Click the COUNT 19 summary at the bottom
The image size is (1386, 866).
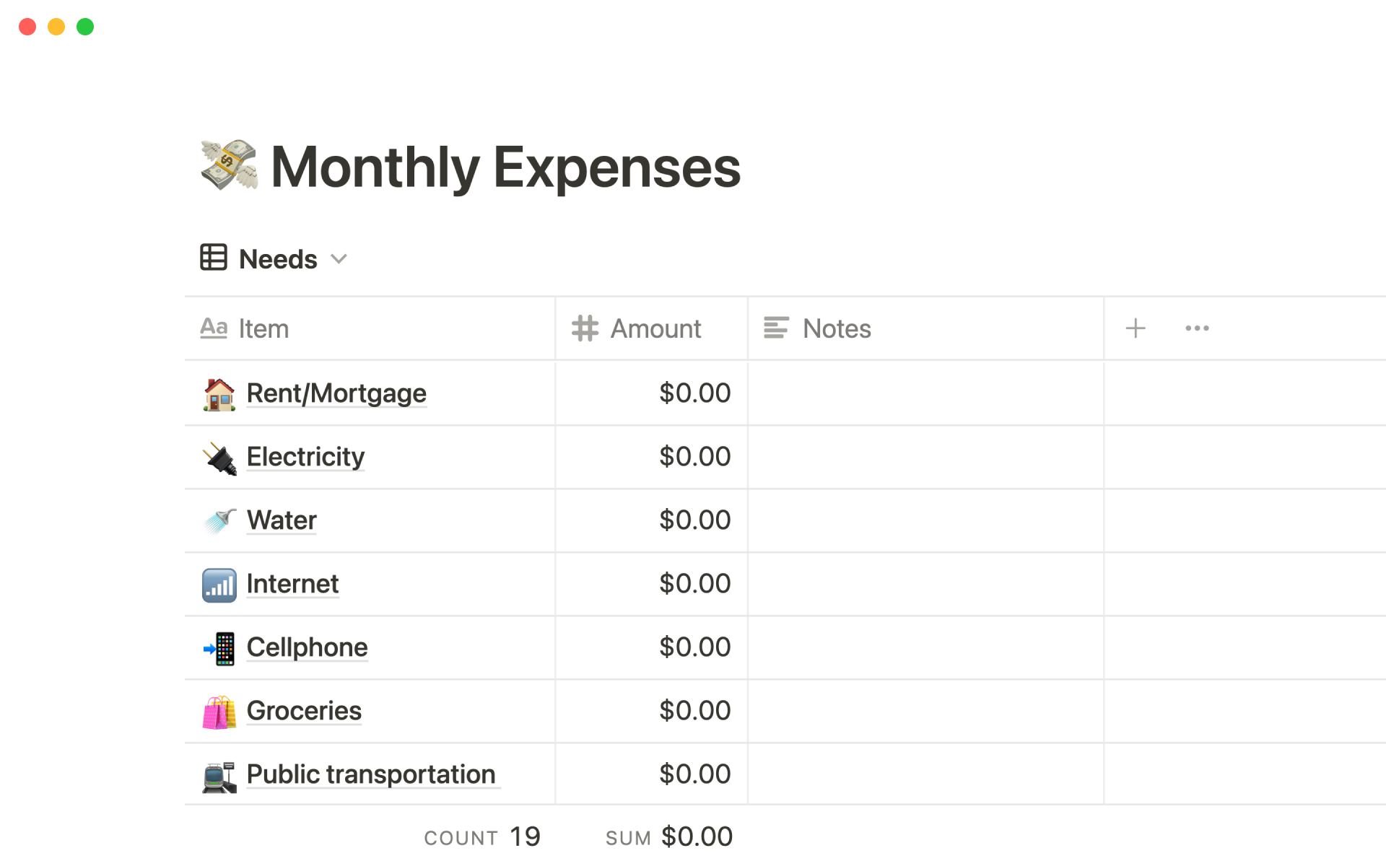(482, 836)
